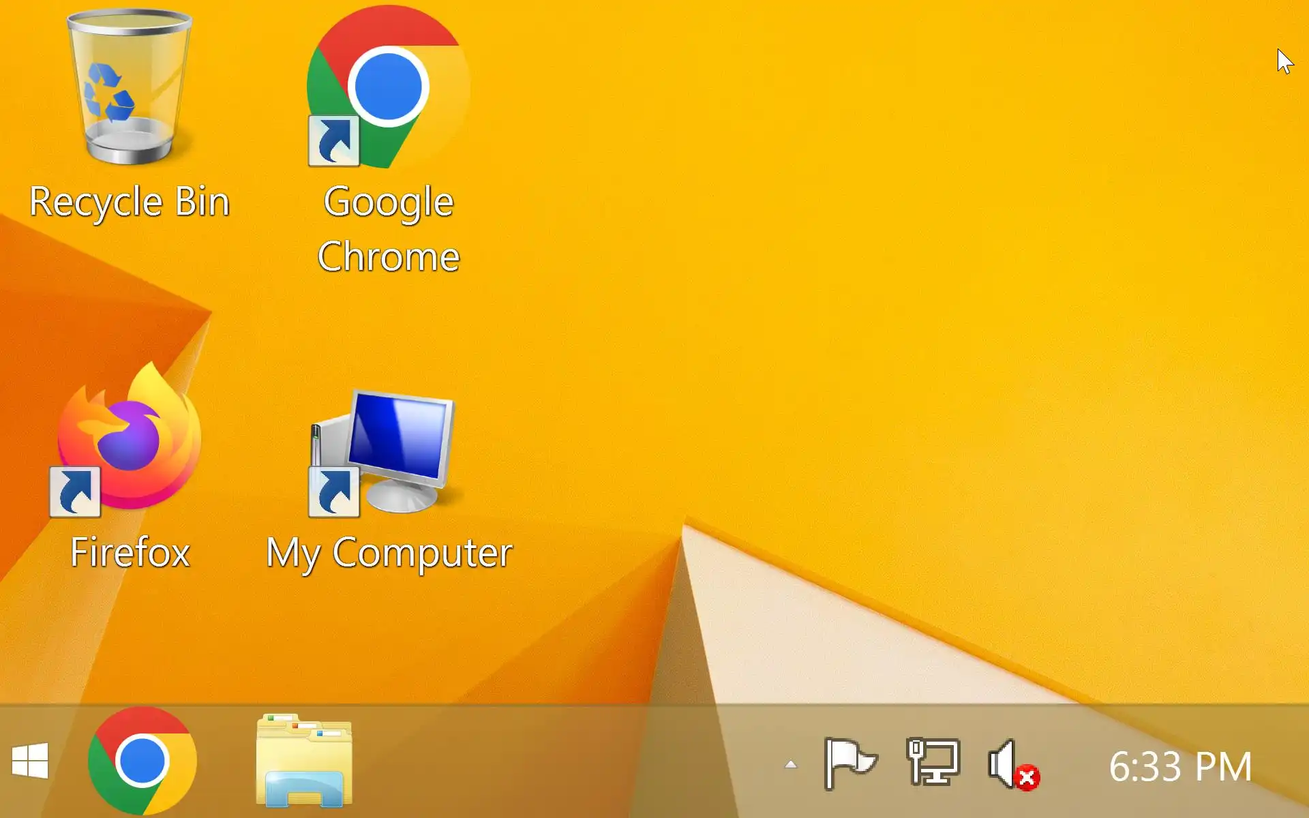Click the "Firefox" text label
Screen dimensions: 1309x818
[130, 552]
